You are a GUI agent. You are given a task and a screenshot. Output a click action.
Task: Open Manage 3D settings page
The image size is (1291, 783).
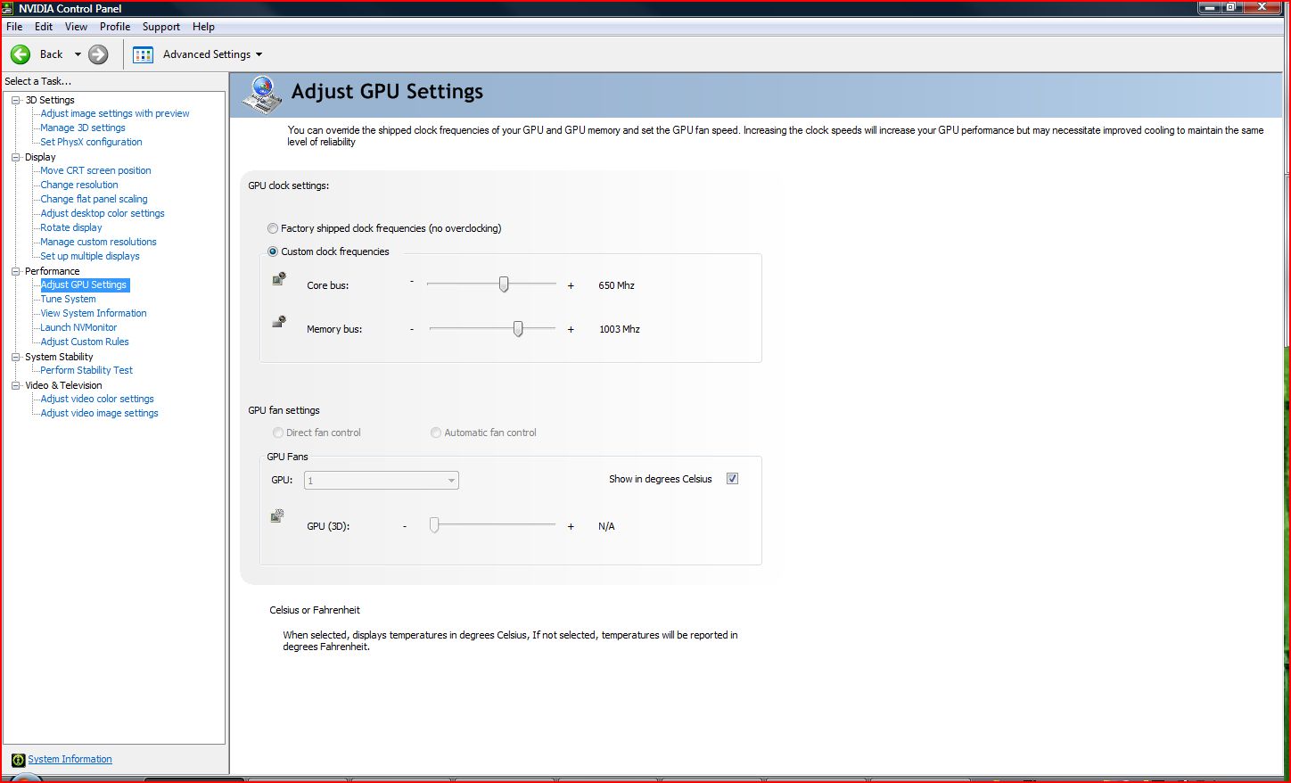83,128
